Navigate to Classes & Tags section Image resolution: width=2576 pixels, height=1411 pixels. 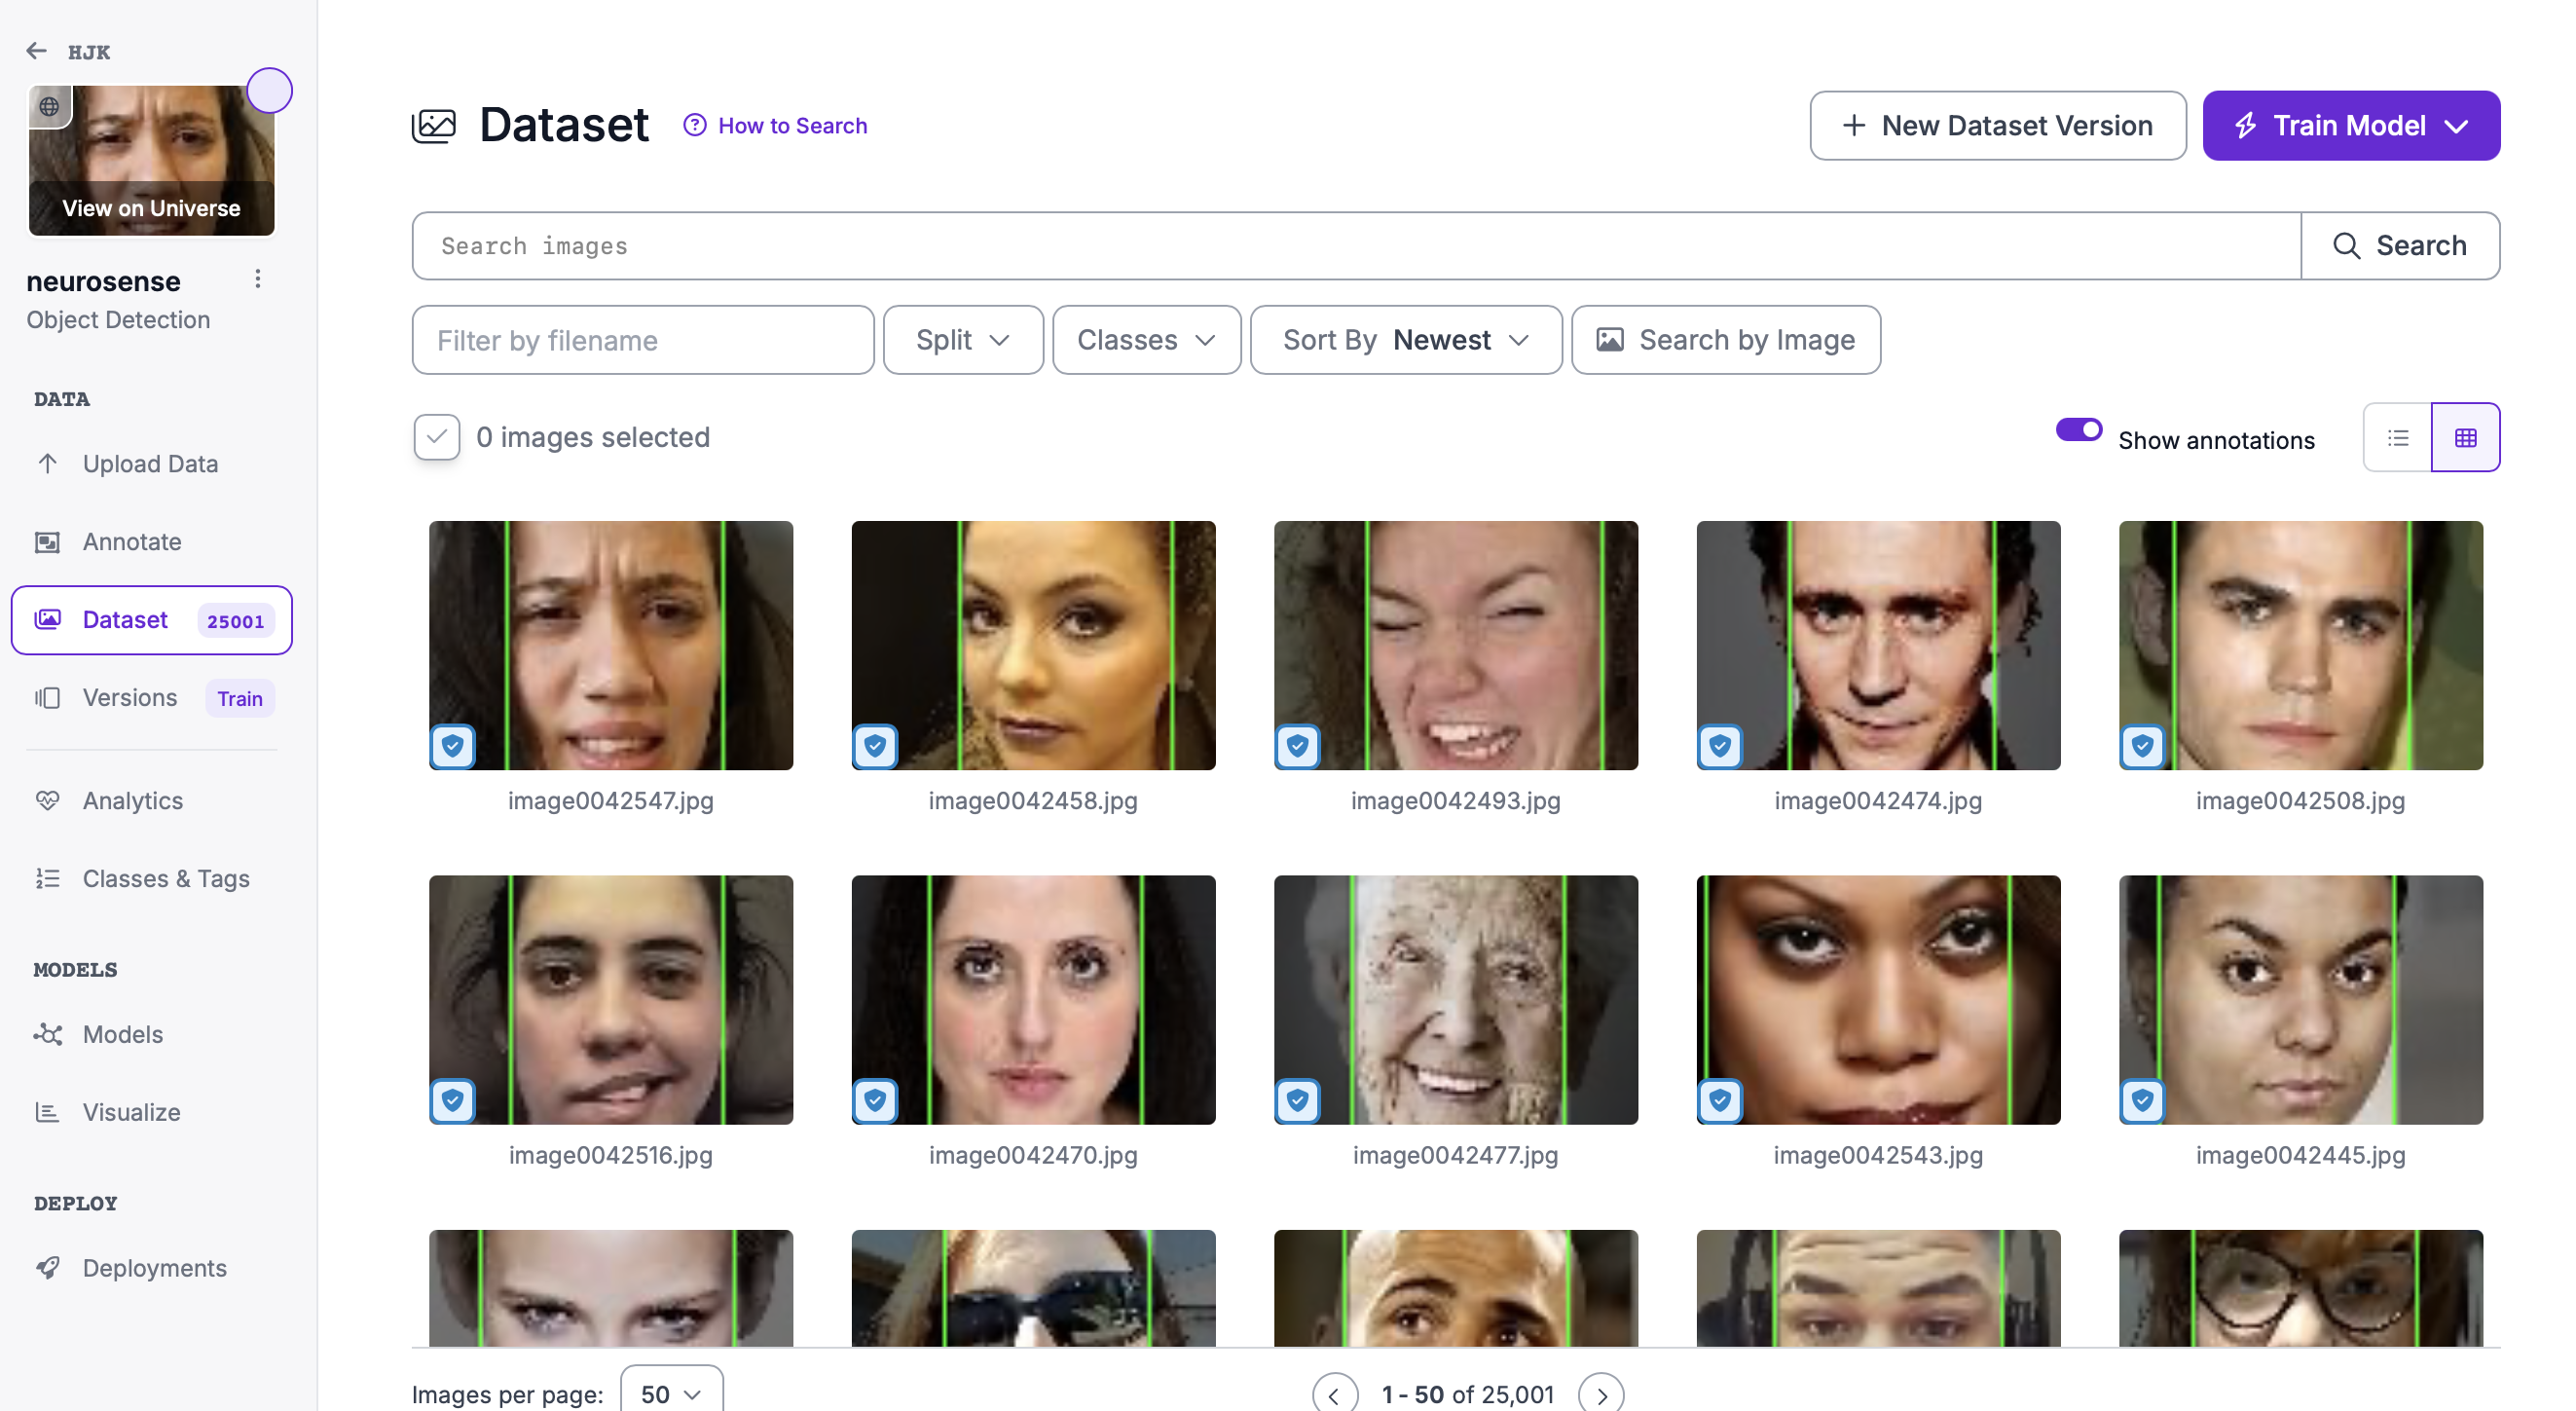pyautogui.click(x=166, y=878)
